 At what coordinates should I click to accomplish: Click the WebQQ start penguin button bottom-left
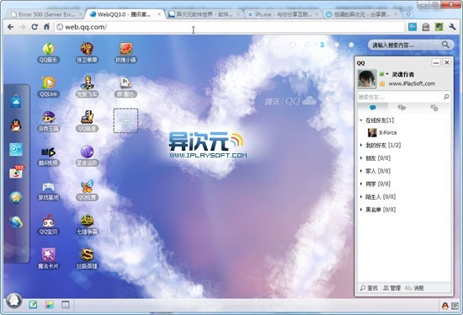click(x=13, y=301)
